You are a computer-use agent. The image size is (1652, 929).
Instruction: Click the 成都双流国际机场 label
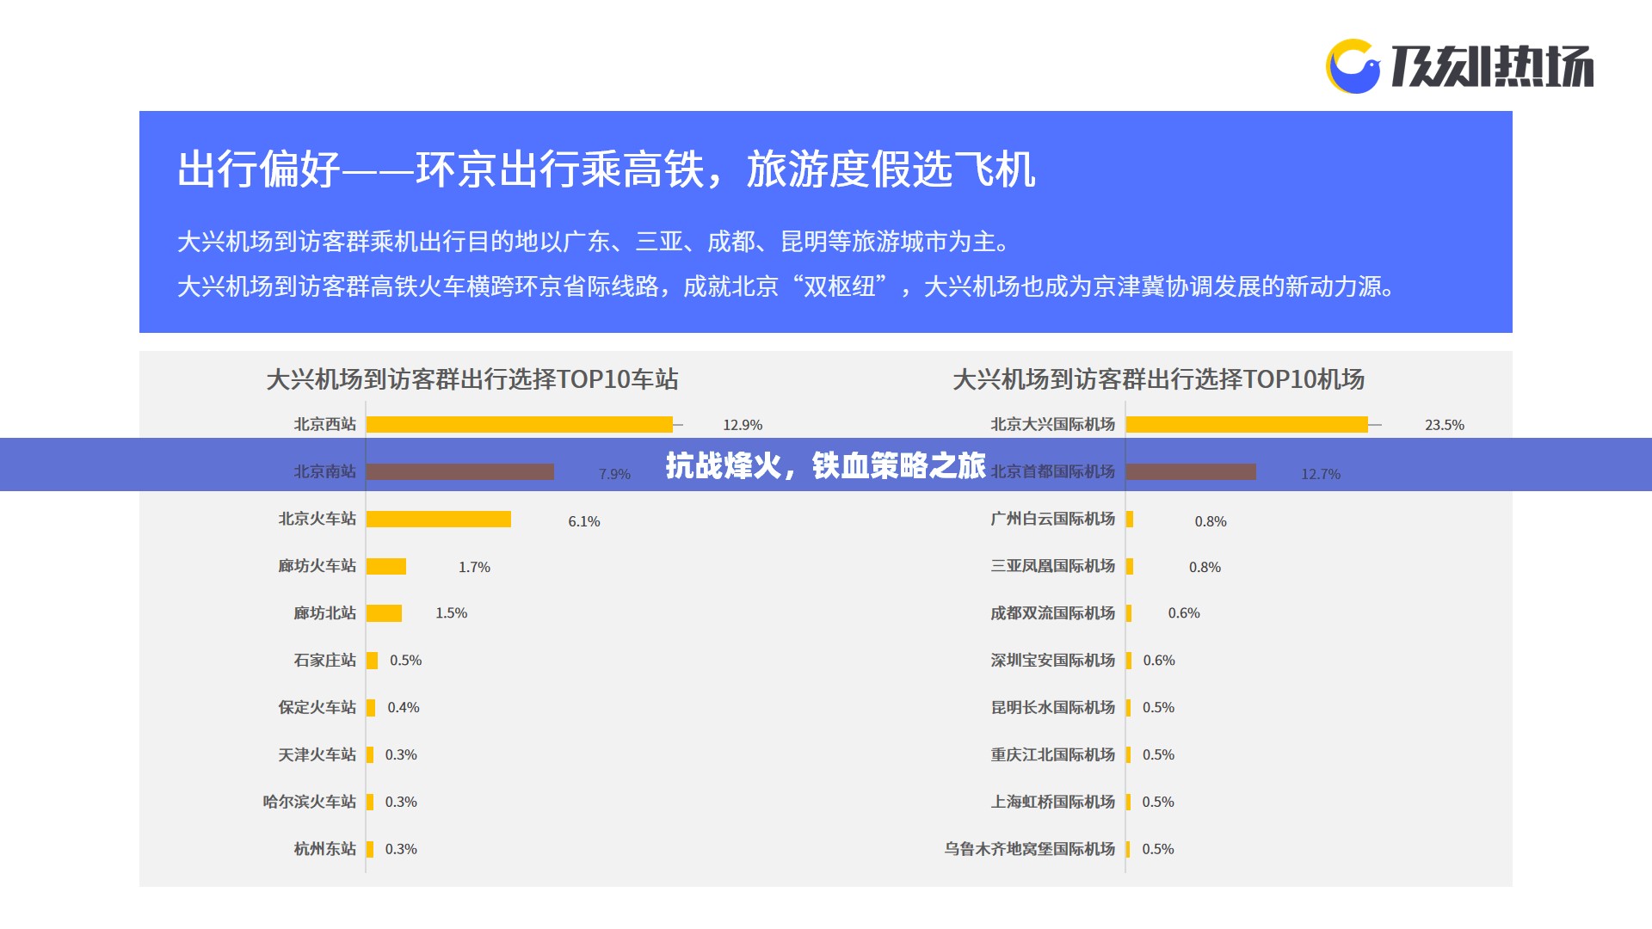pyautogui.click(x=1052, y=613)
